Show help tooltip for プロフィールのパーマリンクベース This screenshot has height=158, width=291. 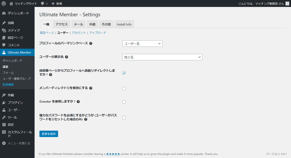(x=91, y=43)
